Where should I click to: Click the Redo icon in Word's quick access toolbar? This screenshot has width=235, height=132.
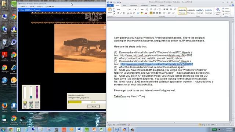coord(117,2)
